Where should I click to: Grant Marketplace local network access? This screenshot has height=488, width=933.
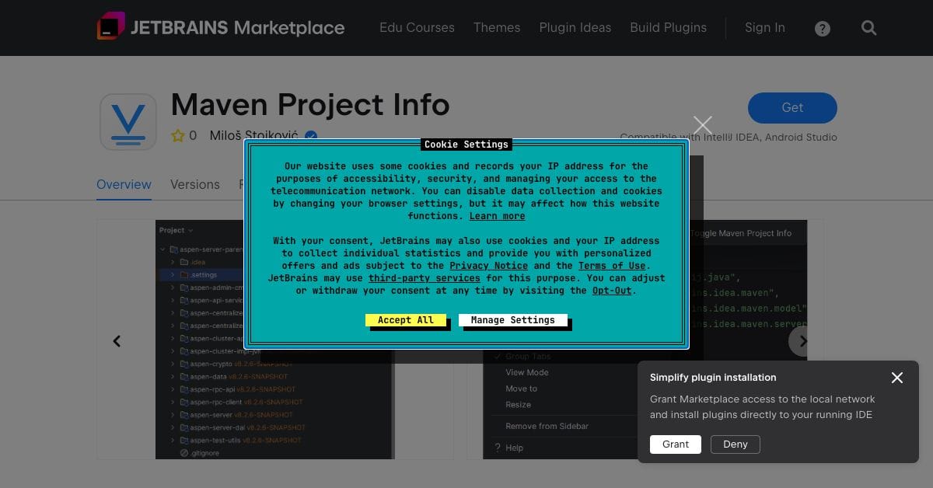click(676, 444)
